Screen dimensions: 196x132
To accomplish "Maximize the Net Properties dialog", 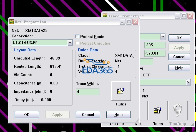I will click(x=129, y=22).
